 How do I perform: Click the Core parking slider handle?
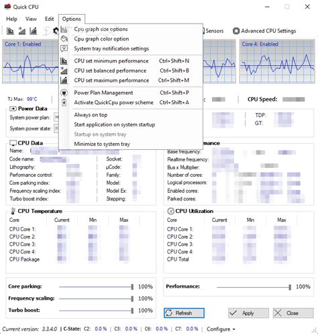tap(132, 286)
